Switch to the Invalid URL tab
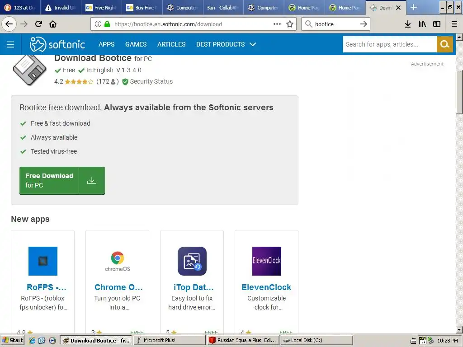The image size is (463, 347). pyautogui.click(x=61, y=8)
